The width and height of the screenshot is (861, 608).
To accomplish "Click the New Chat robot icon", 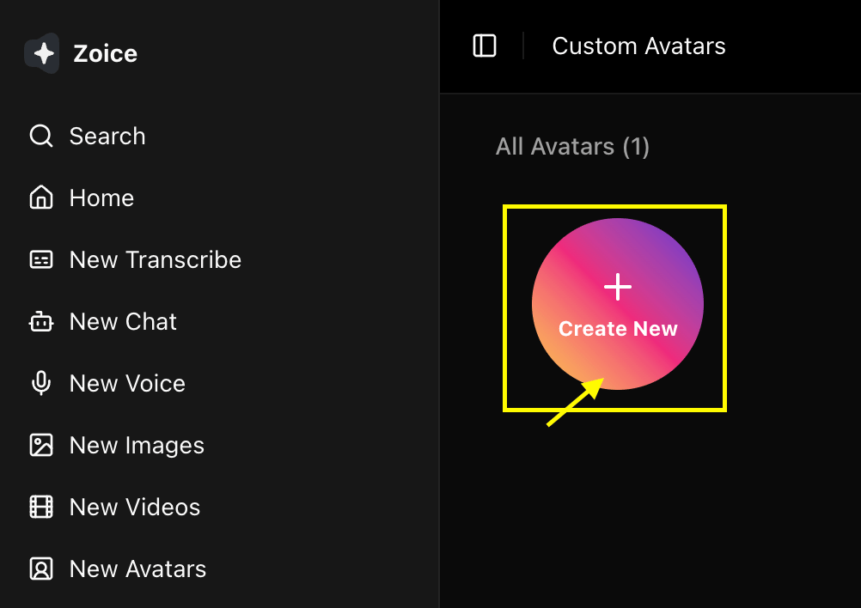I will click(x=41, y=321).
